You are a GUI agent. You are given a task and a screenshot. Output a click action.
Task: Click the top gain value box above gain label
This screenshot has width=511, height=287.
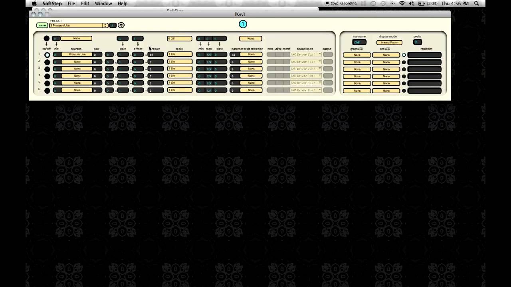tap(123, 39)
